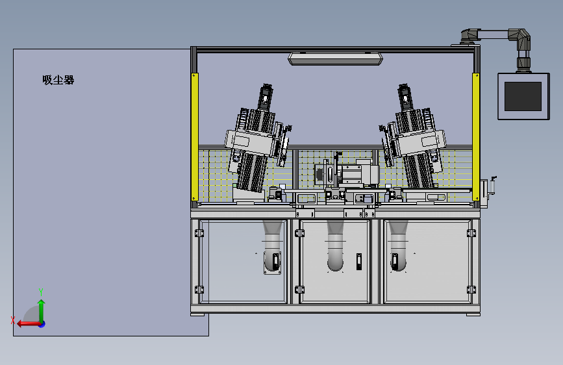Select the blue origin point of the triad

pos(42,324)
